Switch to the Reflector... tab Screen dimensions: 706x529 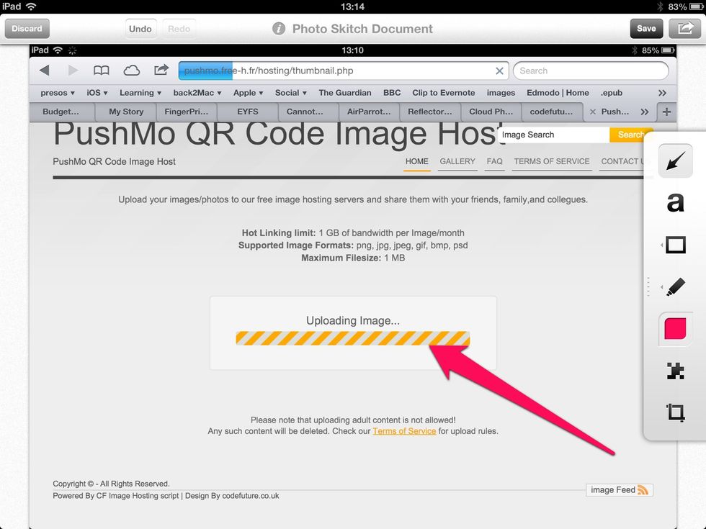pyautogui.click(x=429, y=112)
